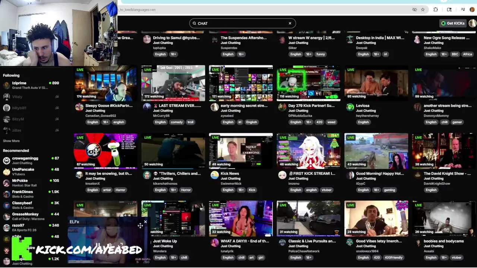The height and width of the screenshot is (268, 477).
Task: Open Sleepy Goose #KickPartner stream thumbnail
Action: click(x=105, y=83)
